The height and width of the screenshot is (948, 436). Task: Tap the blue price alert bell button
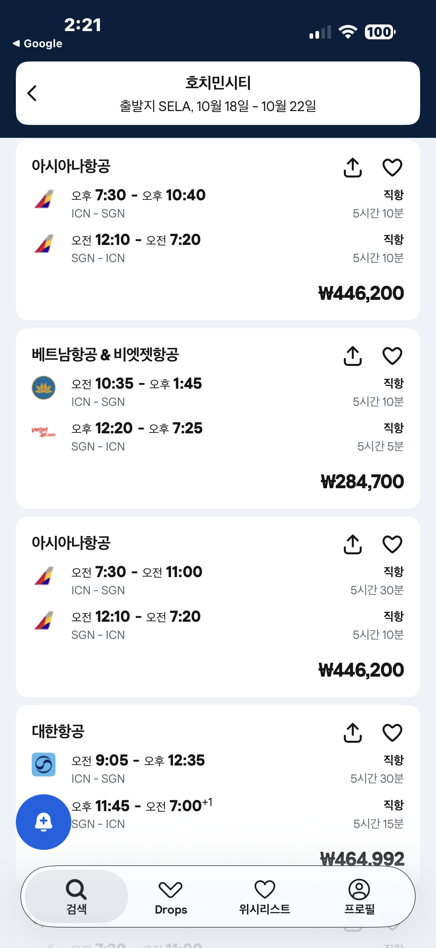[x=43, y=821]
